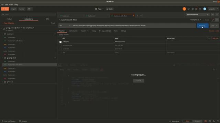Open column options ellipsis beside Bulk Edit
220x123 pixels.
tap(209, 38)
